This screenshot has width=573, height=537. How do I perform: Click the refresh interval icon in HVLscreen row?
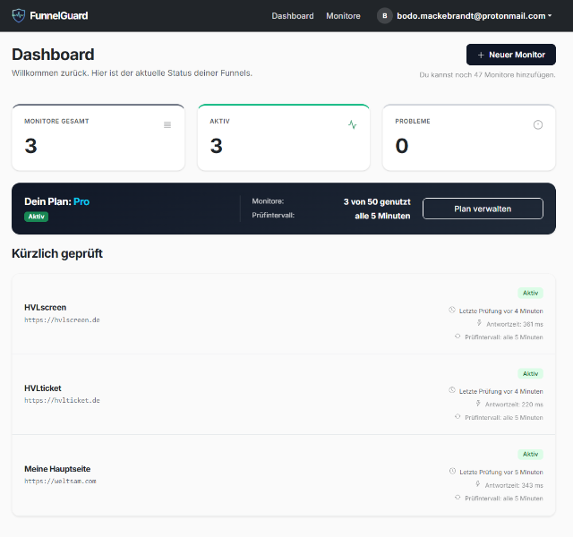point(458,337)
